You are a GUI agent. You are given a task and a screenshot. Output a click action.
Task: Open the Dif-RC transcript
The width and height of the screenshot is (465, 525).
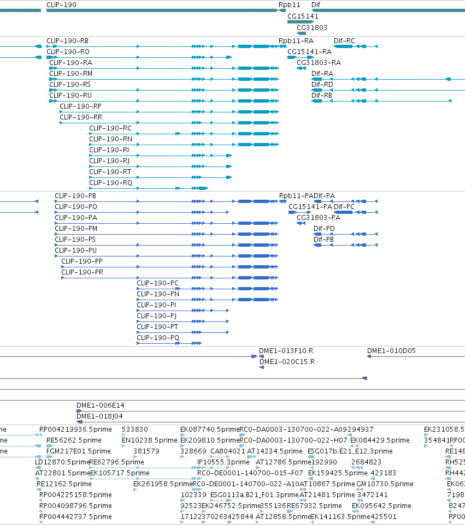point(356,46)
